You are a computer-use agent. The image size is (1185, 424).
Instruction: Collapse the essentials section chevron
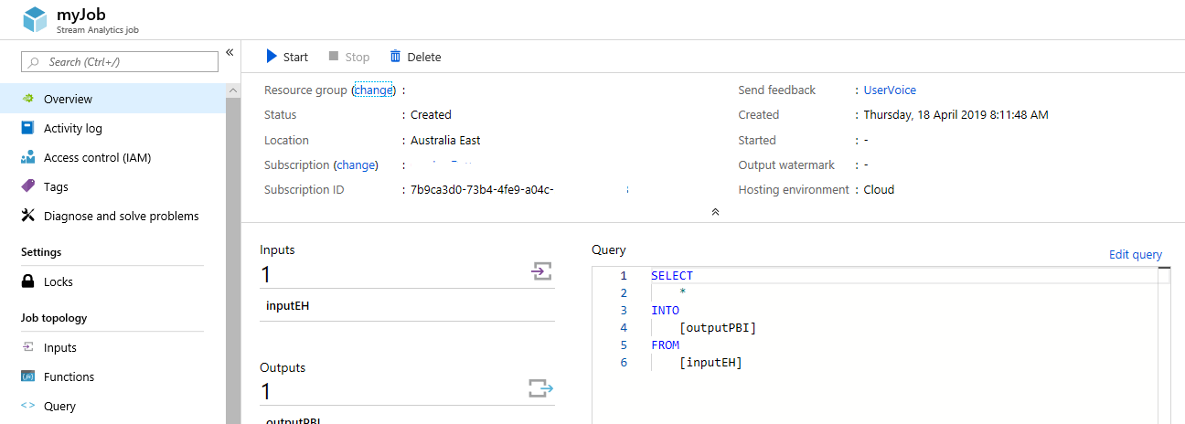click(714, 211)
